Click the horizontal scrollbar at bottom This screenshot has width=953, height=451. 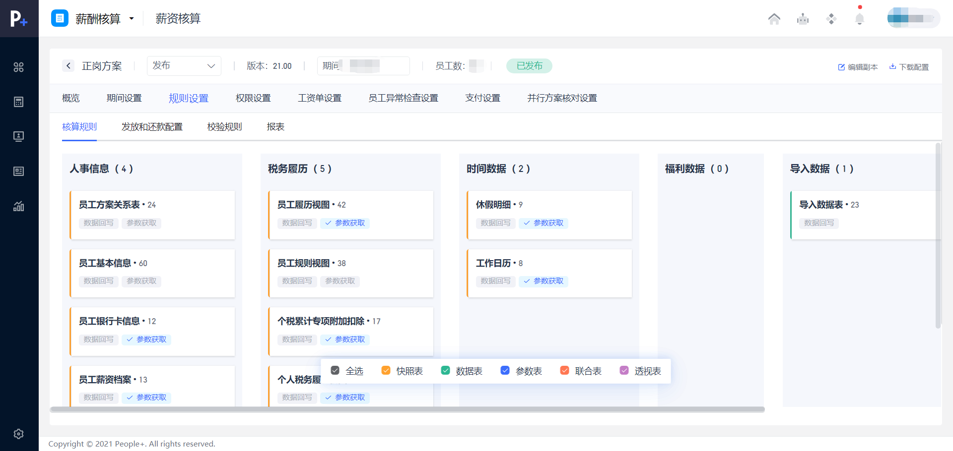pyautogui.click(x=407, y=409)
